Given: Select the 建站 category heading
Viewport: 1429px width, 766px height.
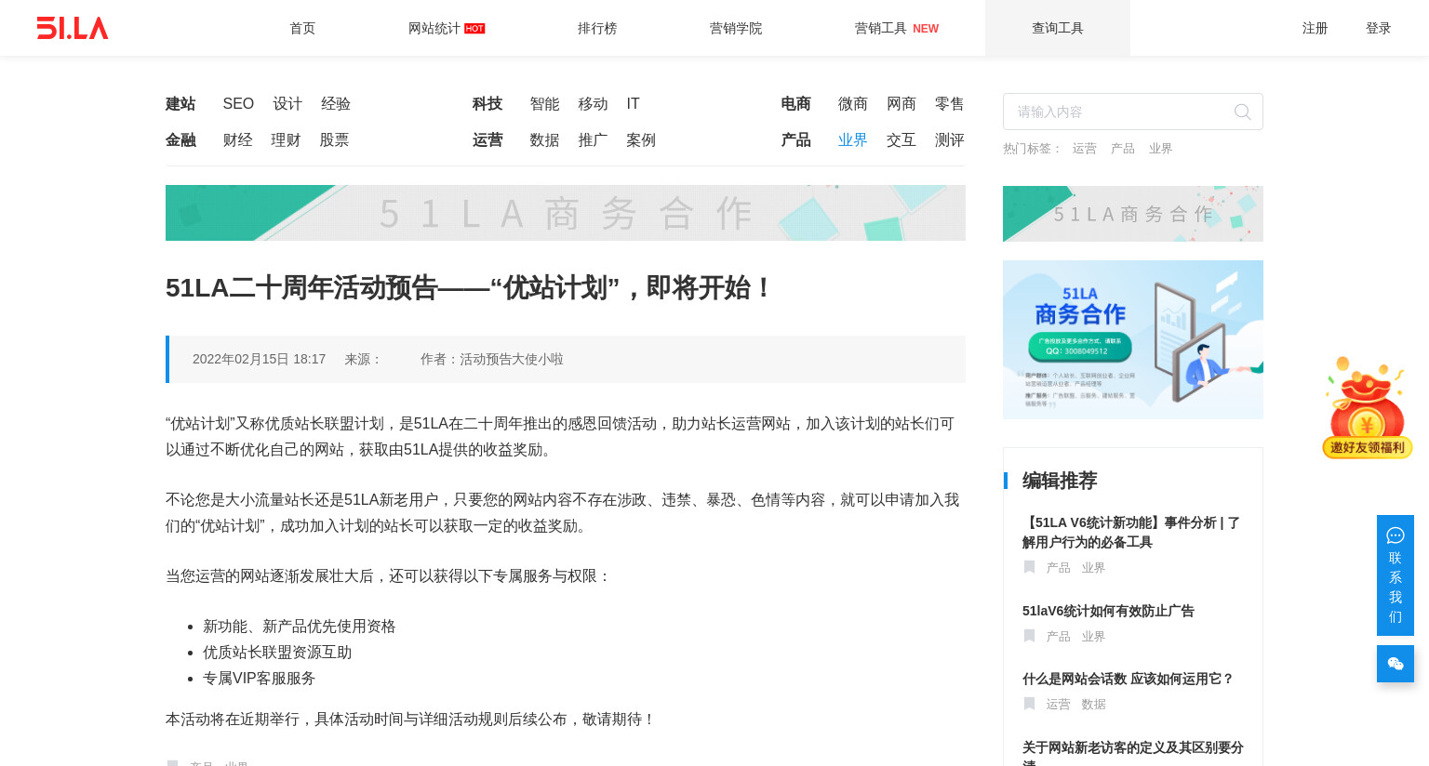Looking at the screenshot, I should [180, 104].
